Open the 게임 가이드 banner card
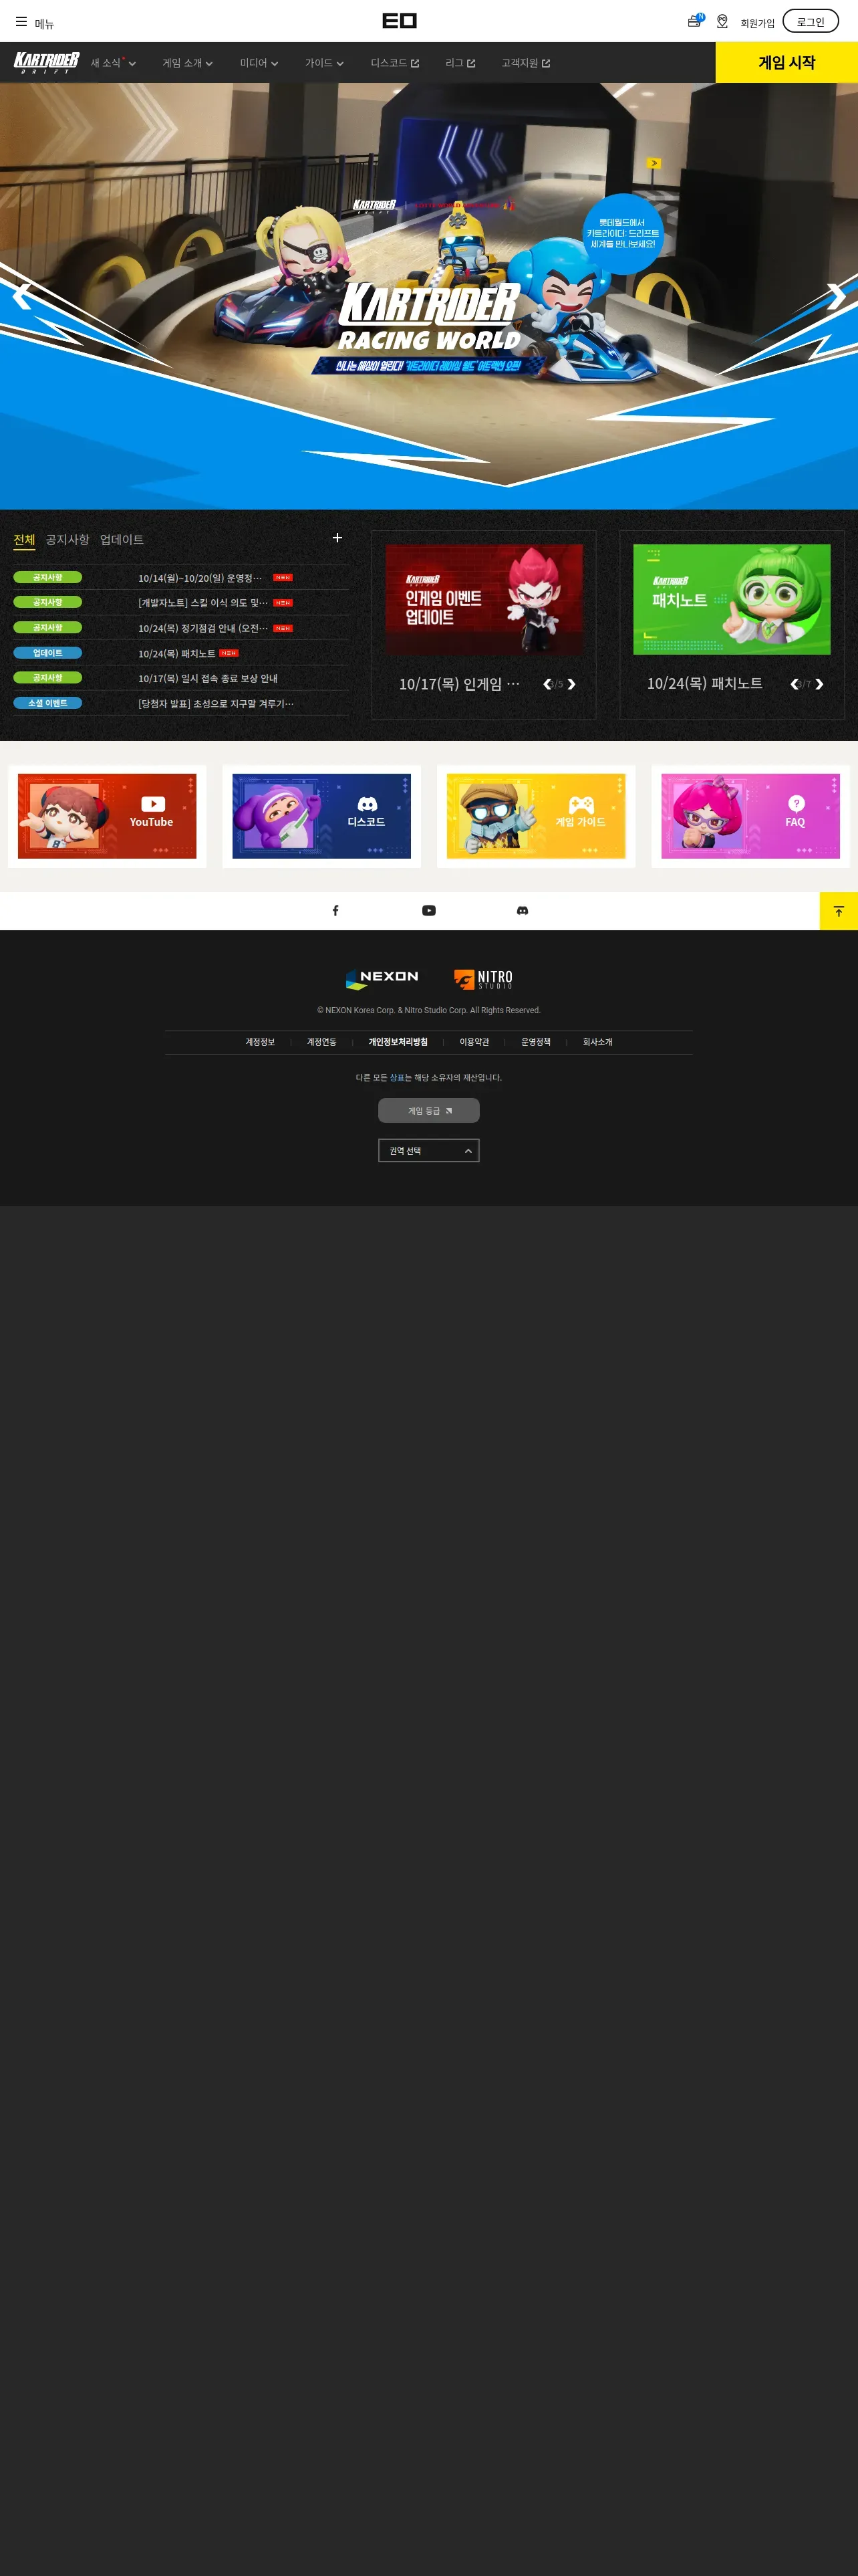The height and width of the screenshot is (2576, 858). (x=537, y=816)
